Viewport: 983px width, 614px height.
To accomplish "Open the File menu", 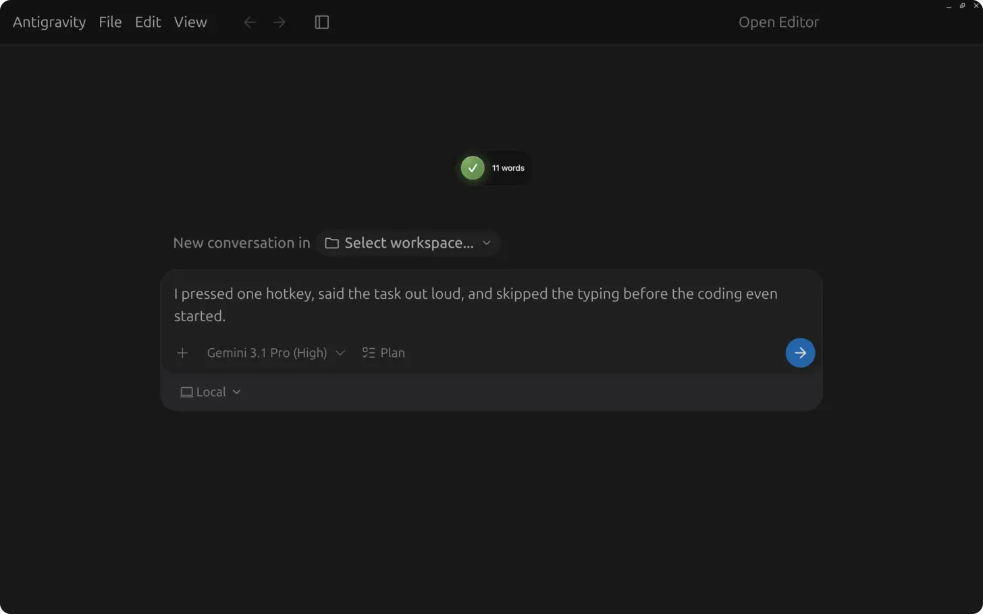I will point(110,22).
